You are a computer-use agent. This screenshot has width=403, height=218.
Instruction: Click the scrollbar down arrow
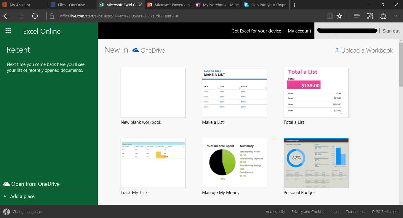coord(401,203)
